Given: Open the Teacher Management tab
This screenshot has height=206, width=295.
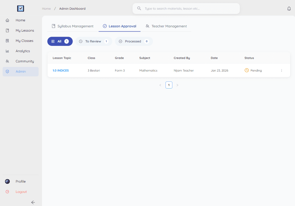Looking at the screenshot, I should 166,26.
